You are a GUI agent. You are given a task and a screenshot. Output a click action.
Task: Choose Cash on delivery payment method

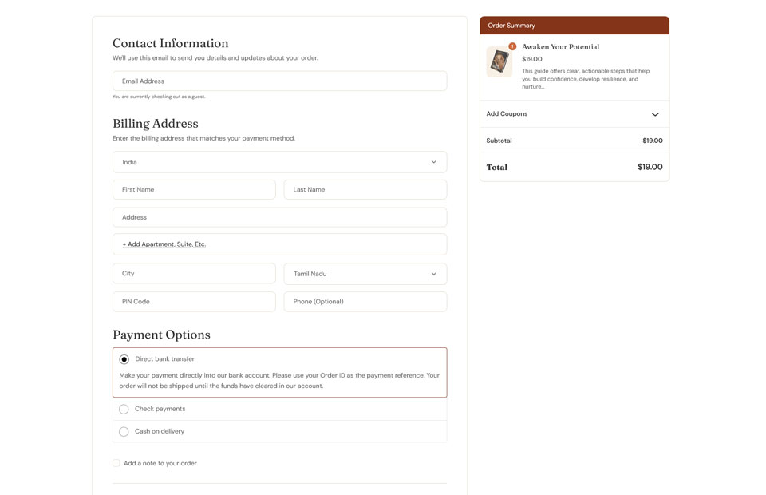click(x=124, y=430)
